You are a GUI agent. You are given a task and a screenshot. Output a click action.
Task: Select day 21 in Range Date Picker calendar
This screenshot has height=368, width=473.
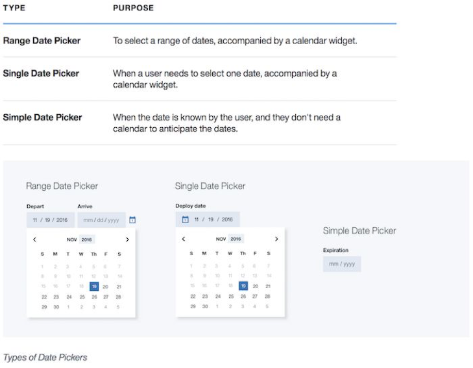119,286
